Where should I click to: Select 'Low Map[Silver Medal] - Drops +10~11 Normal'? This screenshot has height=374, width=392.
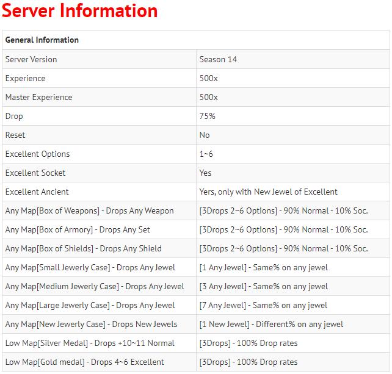pyautogui.click(x=90, y=343)
